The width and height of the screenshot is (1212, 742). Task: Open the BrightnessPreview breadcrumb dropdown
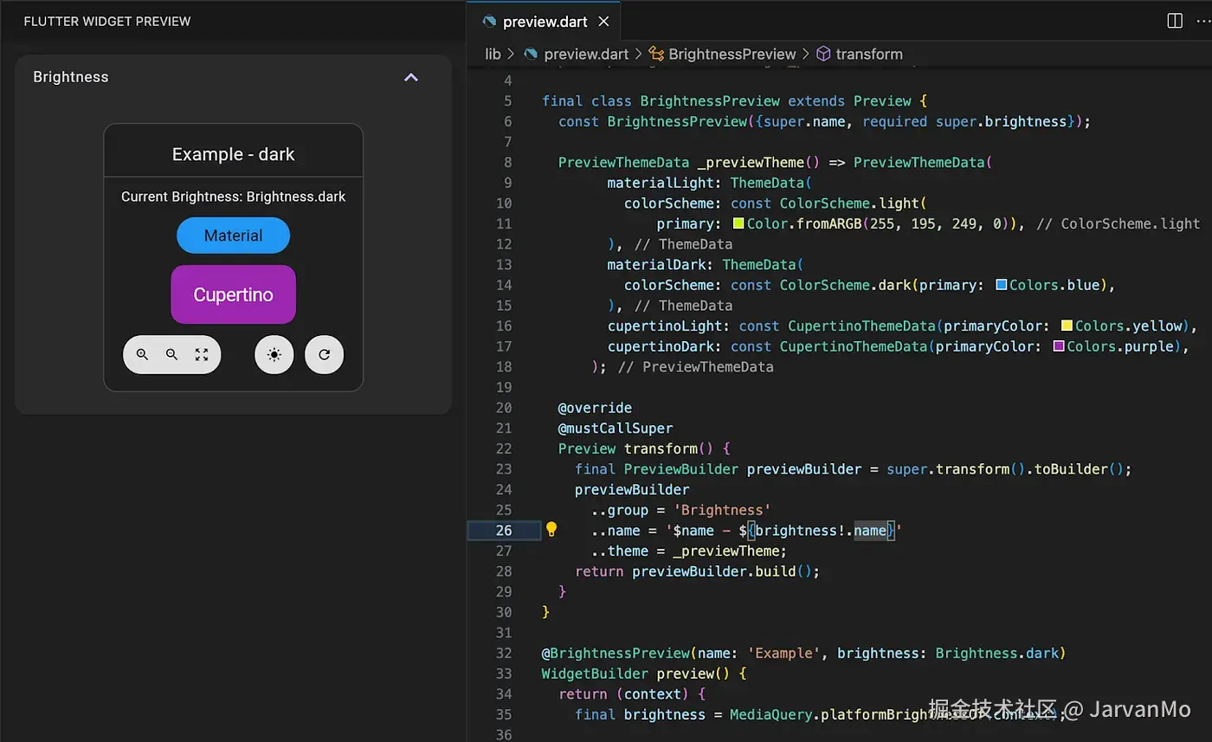coord(732,54)
